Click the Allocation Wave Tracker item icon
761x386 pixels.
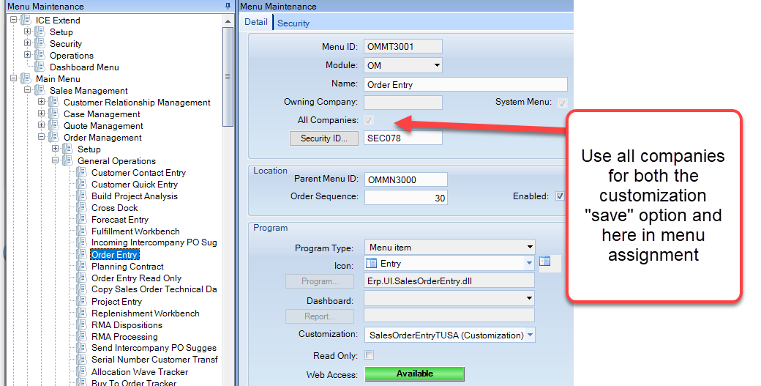[82, 372]
